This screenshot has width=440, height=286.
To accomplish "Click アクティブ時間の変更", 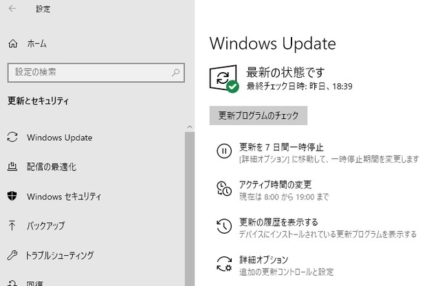I will pos(275,185).
